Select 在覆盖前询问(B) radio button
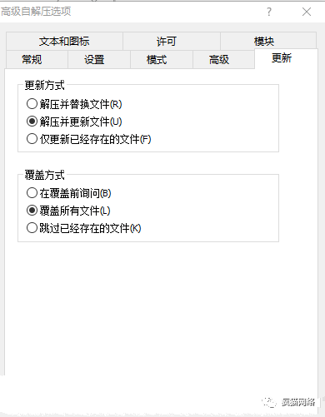The image size is (325, 417). (x=69, y=193)
